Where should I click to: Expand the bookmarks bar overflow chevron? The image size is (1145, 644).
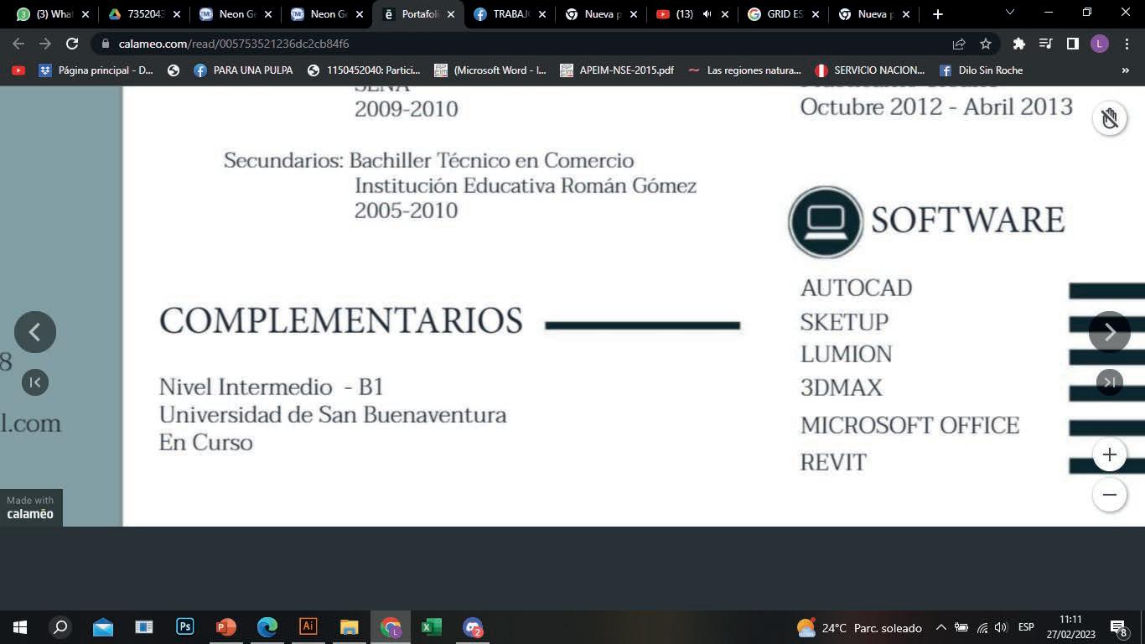(x=1125, y=70)
